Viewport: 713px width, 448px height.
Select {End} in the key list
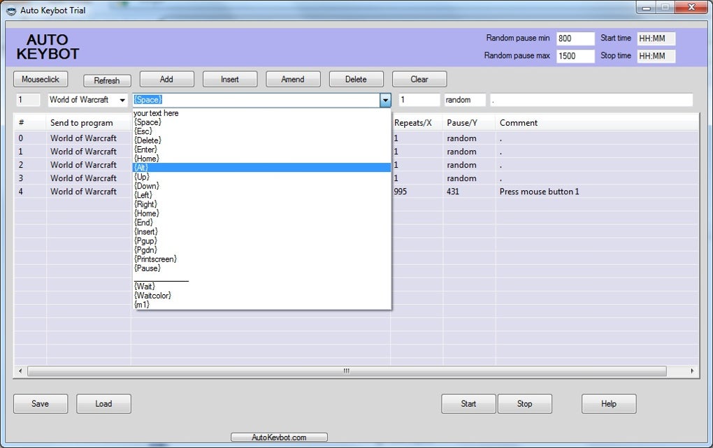(x=262, y=222)
